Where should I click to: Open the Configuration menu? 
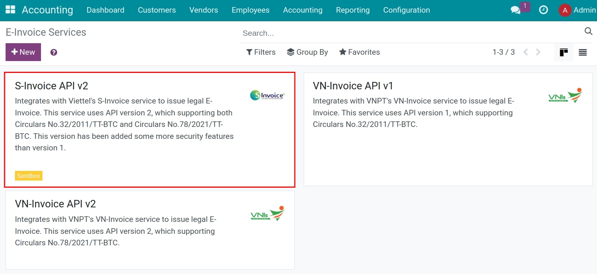click(407, 10)
